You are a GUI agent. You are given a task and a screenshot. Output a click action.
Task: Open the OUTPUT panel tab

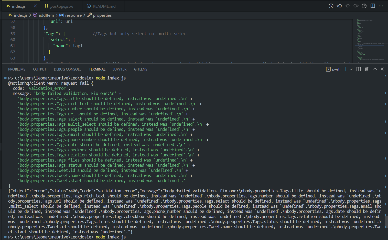[x=40, y=69]
